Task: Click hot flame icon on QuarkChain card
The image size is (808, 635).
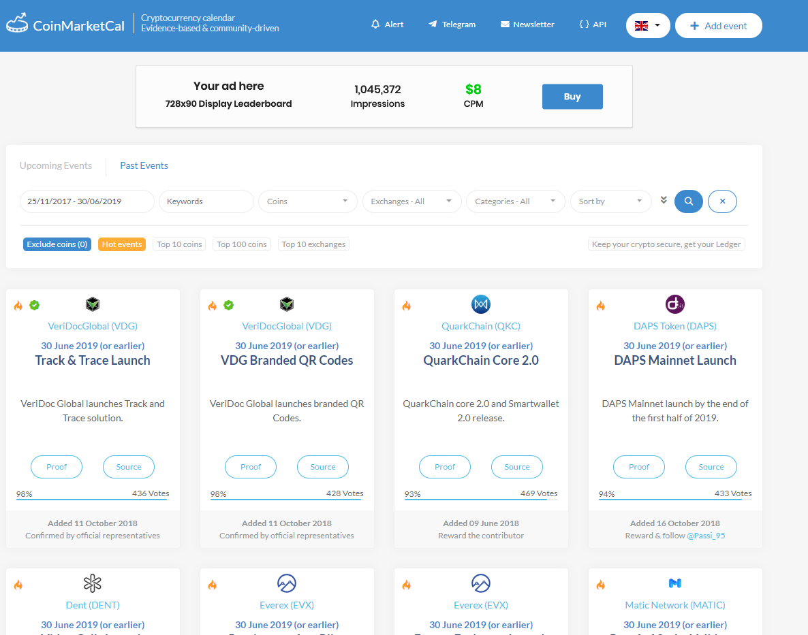Action: (407, 306)
